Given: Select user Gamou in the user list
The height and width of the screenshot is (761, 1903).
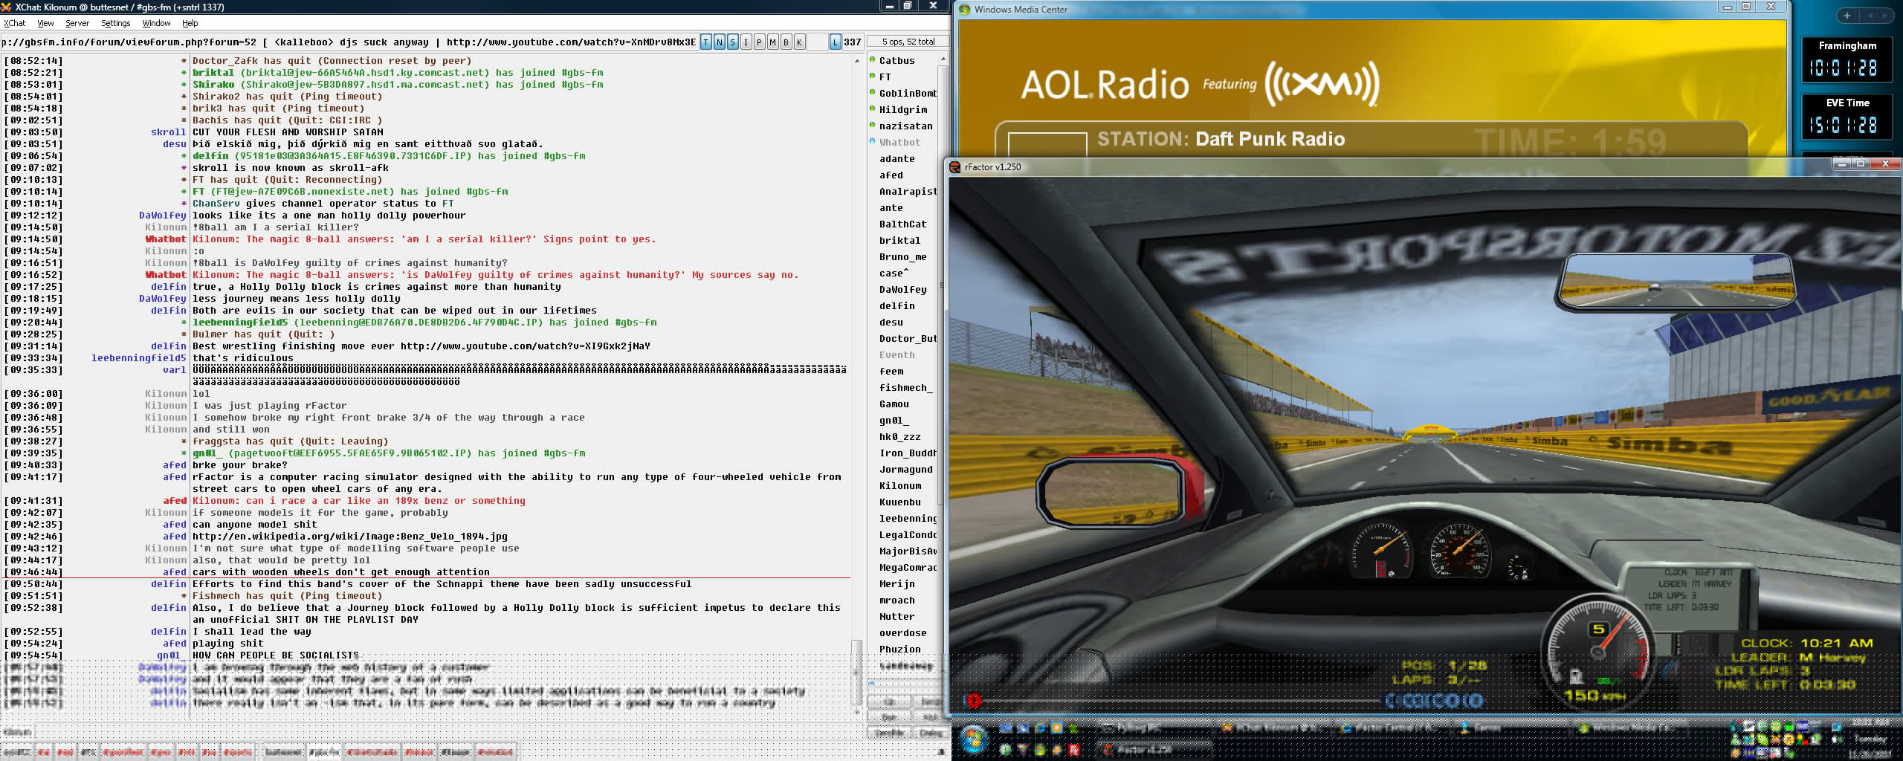Looking at the screenshot, I should [894, 404].
